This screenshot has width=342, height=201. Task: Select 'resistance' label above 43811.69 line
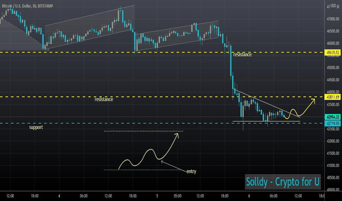(104, 99)
